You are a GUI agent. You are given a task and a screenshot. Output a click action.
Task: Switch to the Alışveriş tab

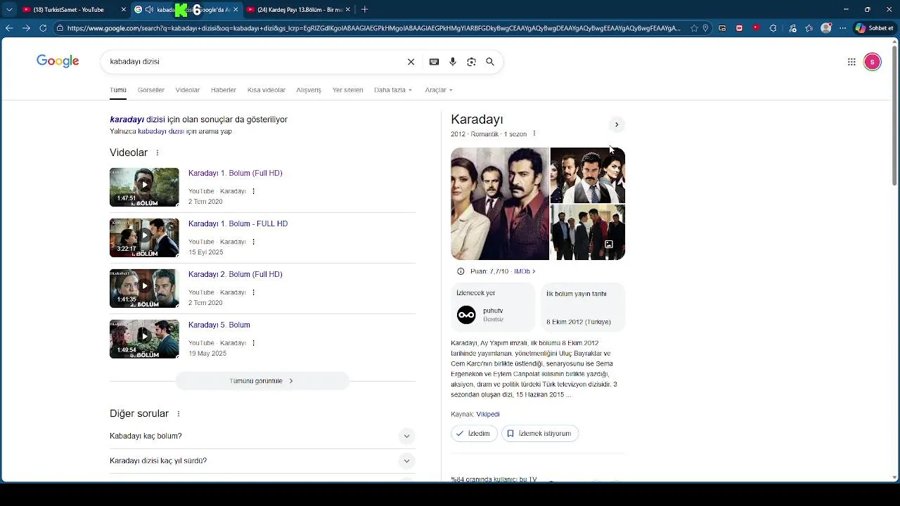click(309, 90)
